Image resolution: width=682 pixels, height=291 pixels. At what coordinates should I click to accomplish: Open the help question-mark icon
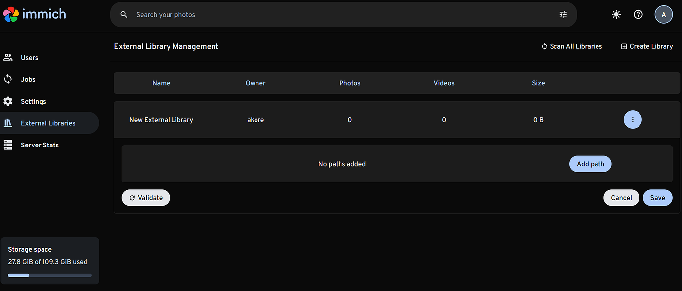638,15
